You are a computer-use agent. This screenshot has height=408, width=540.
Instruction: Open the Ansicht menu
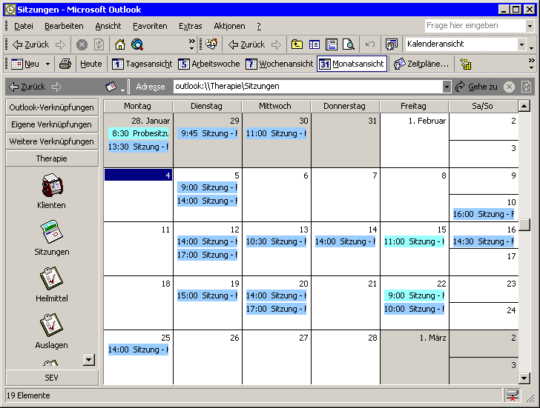[108, 26]
